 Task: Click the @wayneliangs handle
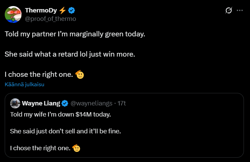click(91, 103)
